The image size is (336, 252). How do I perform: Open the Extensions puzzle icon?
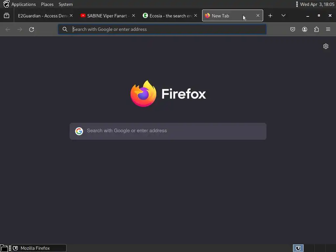coord(316,29)
